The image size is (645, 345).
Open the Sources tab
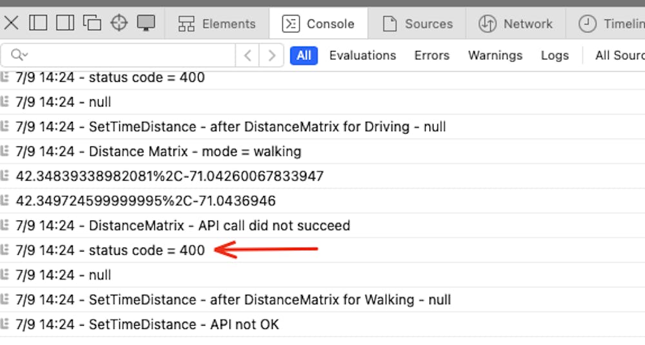[x=417, y=24]
